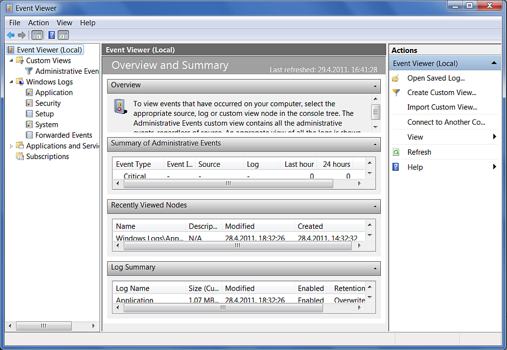This screenshot has width=507, height=350.
Task: Click the Security log icon in tree
Action: [x=29, y=103]
